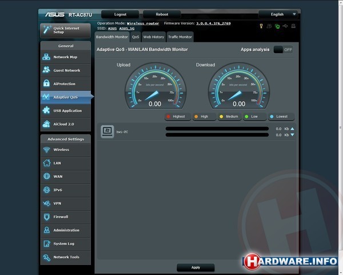This screenshot has height=275, width=343.
Task: Click the Adaptive QoS graph icon
Action: coord(46,97)
